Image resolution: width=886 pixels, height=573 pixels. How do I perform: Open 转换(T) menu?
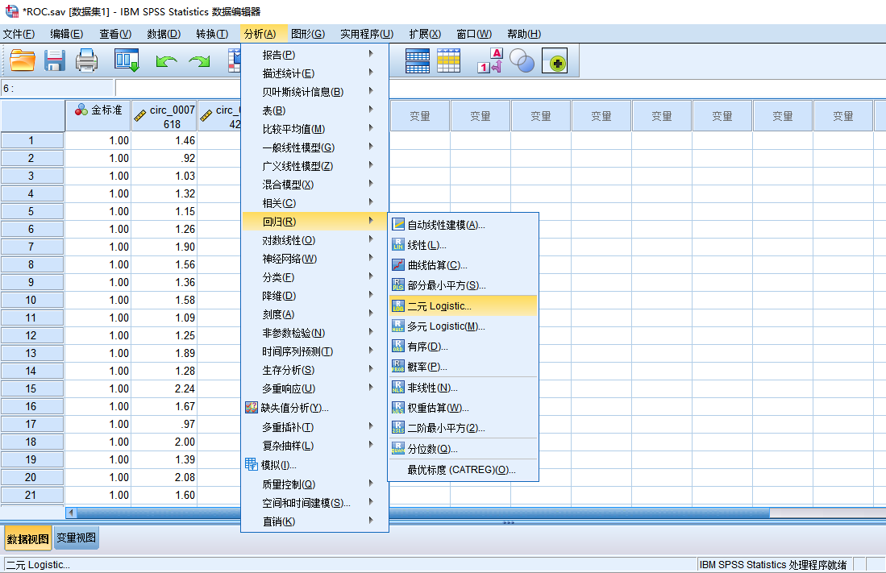coord(213,34)
